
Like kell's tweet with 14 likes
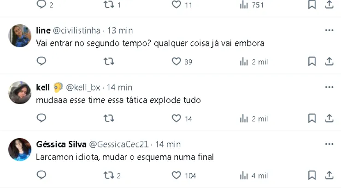176,118
